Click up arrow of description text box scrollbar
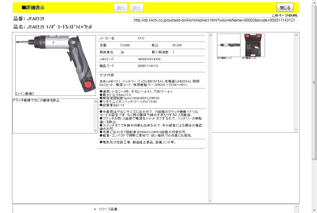The height and width of the screenshot is (213, 317). click(x=96, y=101)
